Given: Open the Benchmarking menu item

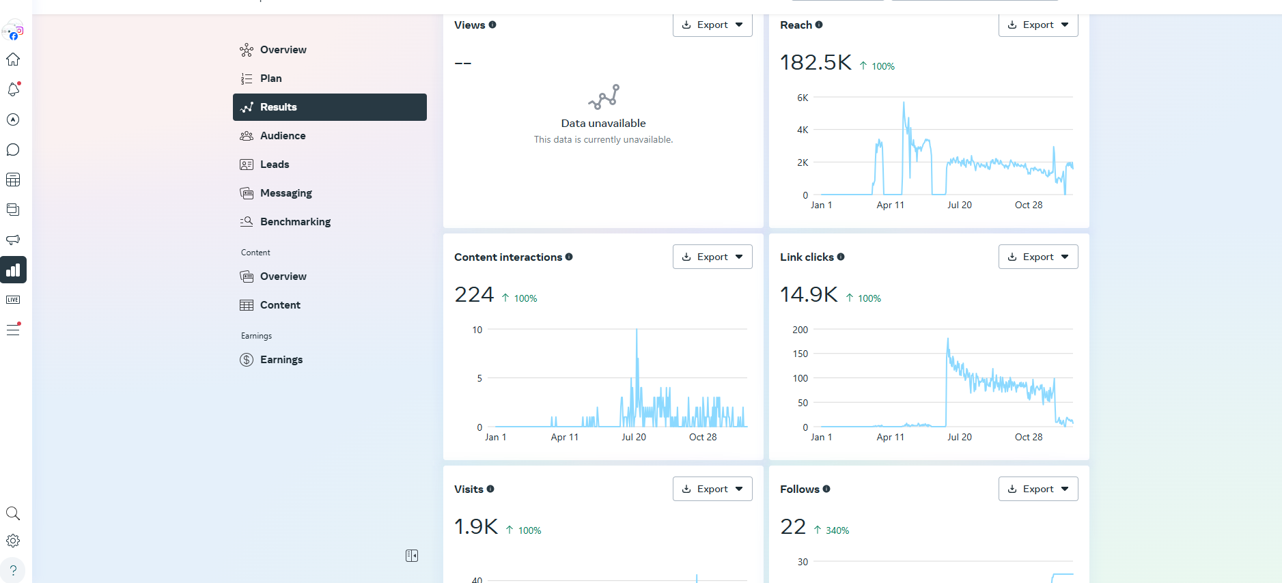Looking at the screenshot, I should click(295, 222).
